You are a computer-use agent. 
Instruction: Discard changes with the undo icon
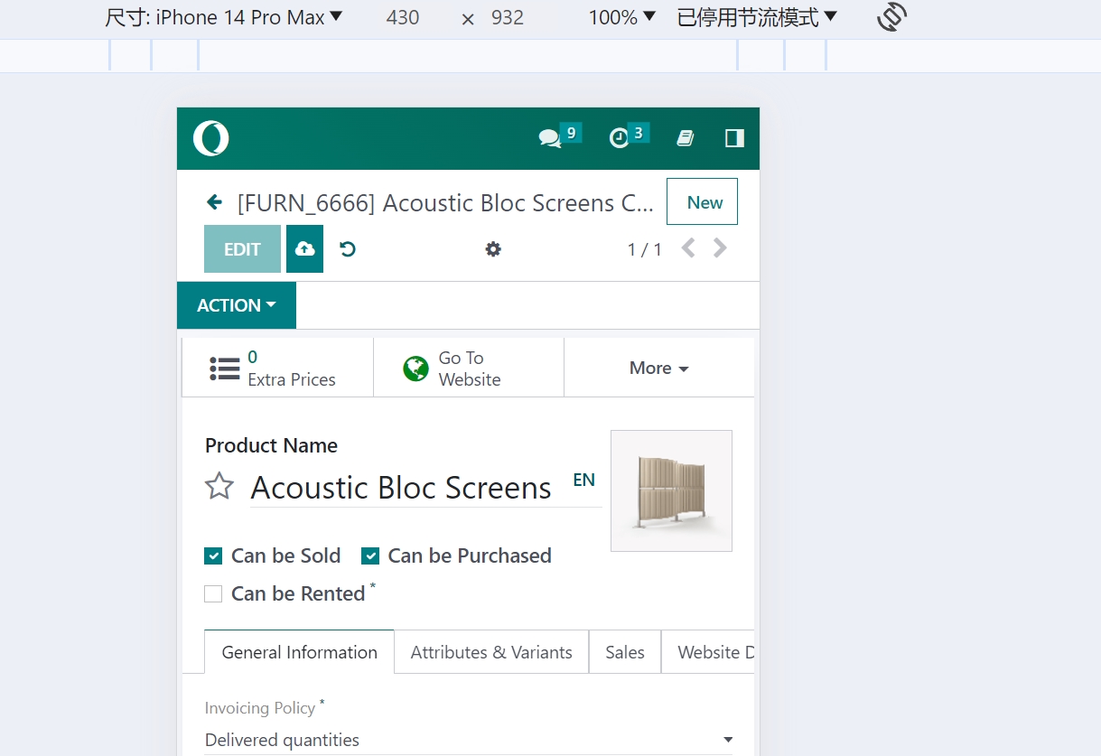(348, 249)
